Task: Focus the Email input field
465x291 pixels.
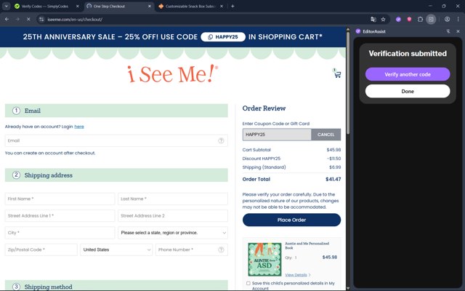Action: point(116,140)
